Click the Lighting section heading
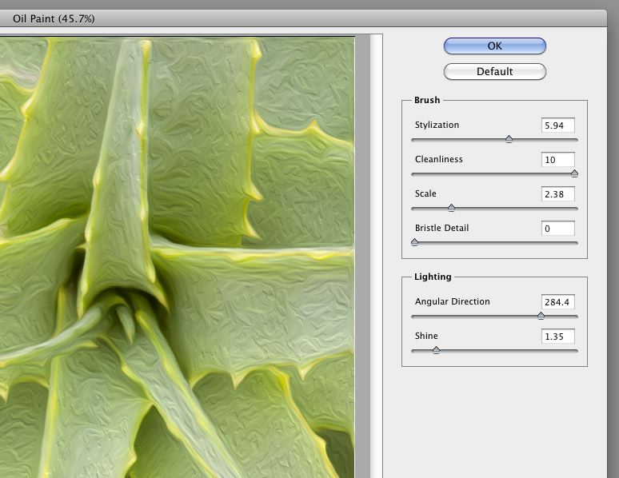This screenshot has width=619, height=478. (x=433, y=277)
